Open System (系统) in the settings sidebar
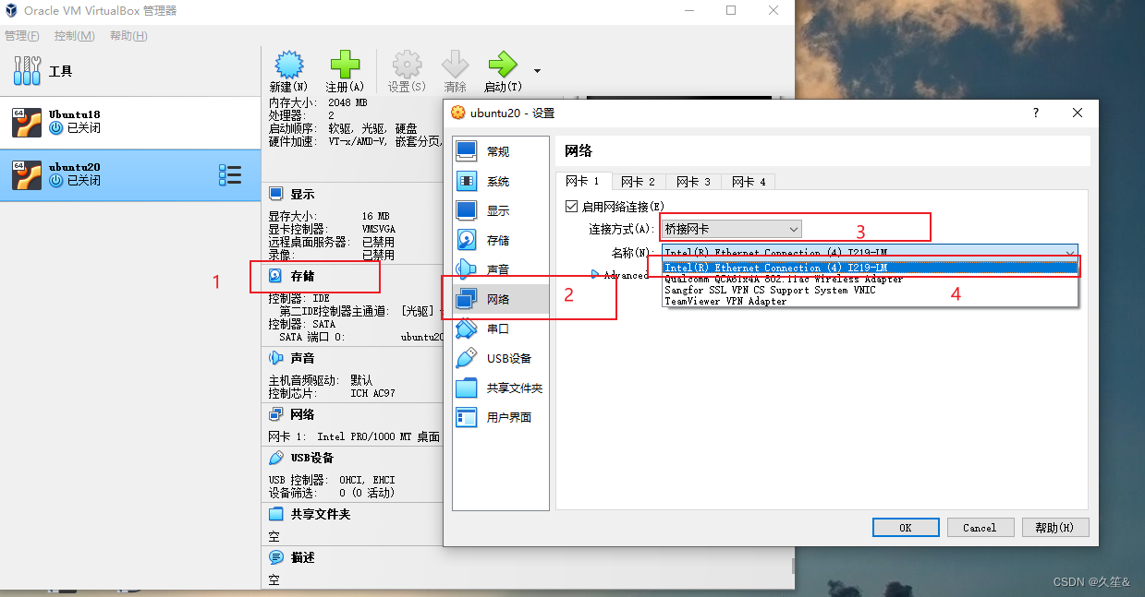The image size is (1145, 597). pos(502,181)
